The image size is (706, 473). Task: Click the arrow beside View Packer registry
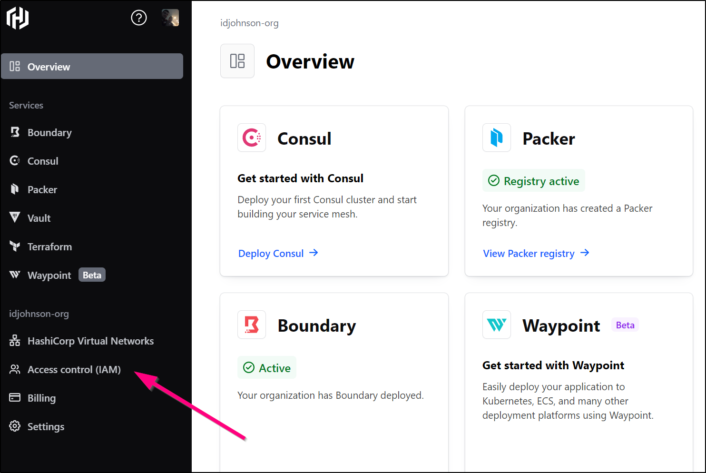click(x=585, y=253)
